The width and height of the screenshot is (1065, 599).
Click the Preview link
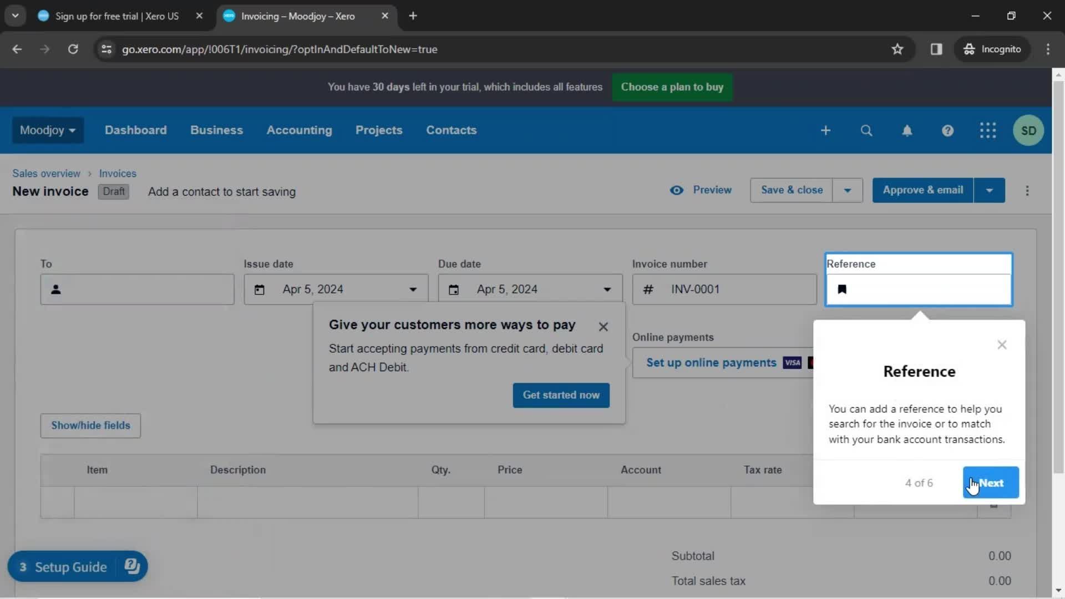point(701,190)
